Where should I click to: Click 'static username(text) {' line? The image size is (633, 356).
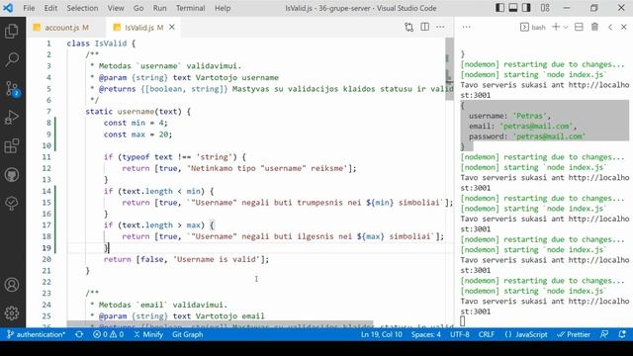click(x=137, y=112)
